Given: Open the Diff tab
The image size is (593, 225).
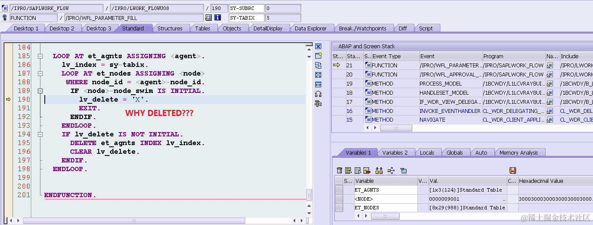Looking at the screenshot, I should pos(403,28).
